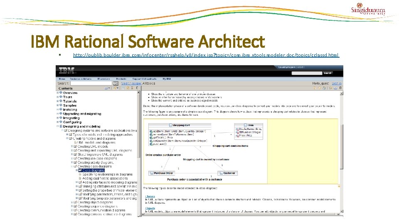The height and width of the screenshot is (224, 399).
Task: Click the Singidunum University logo
Action: tap(368, 9)
